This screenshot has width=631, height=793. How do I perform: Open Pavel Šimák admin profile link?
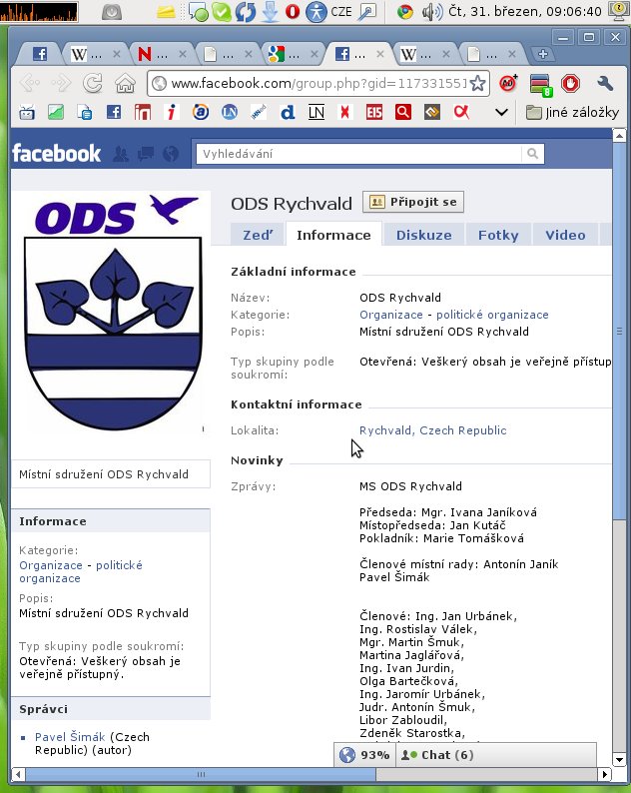coord(70,737)
